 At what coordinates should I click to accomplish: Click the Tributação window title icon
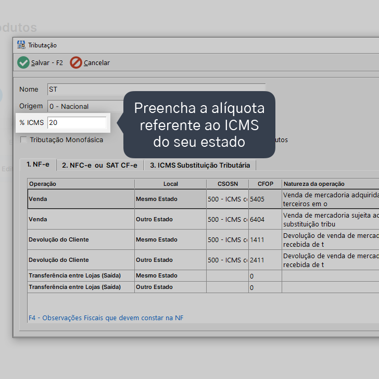click(x=21, y=45)
